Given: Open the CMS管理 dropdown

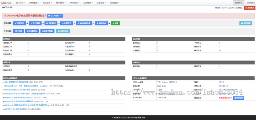Looking at the screenshot, I should click(74, 3).
